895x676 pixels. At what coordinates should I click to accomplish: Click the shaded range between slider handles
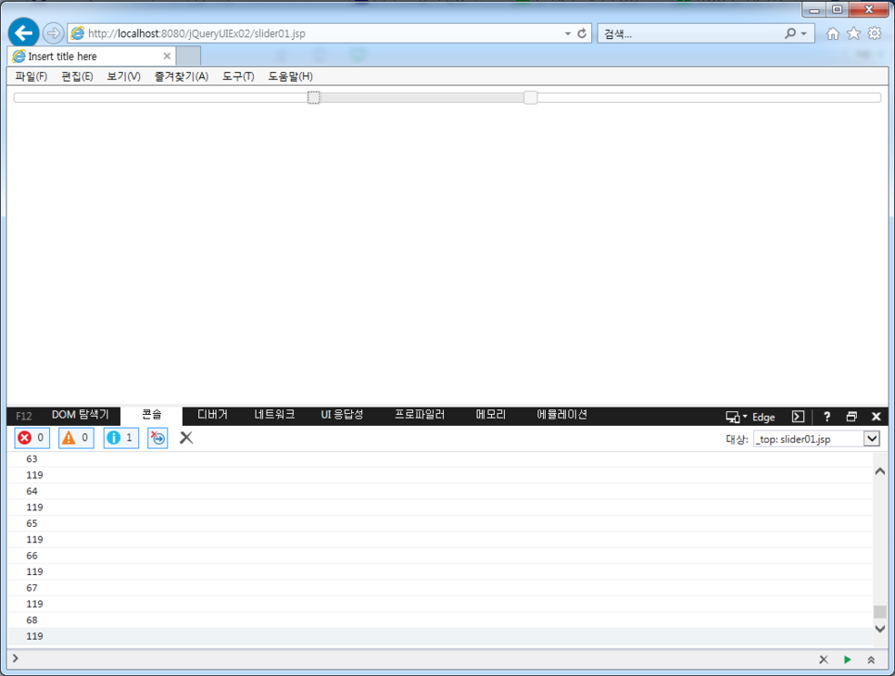422,97
